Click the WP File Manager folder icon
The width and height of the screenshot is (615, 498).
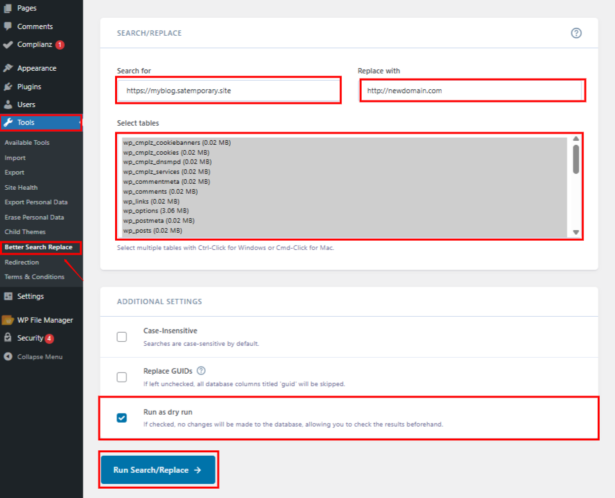8,320
